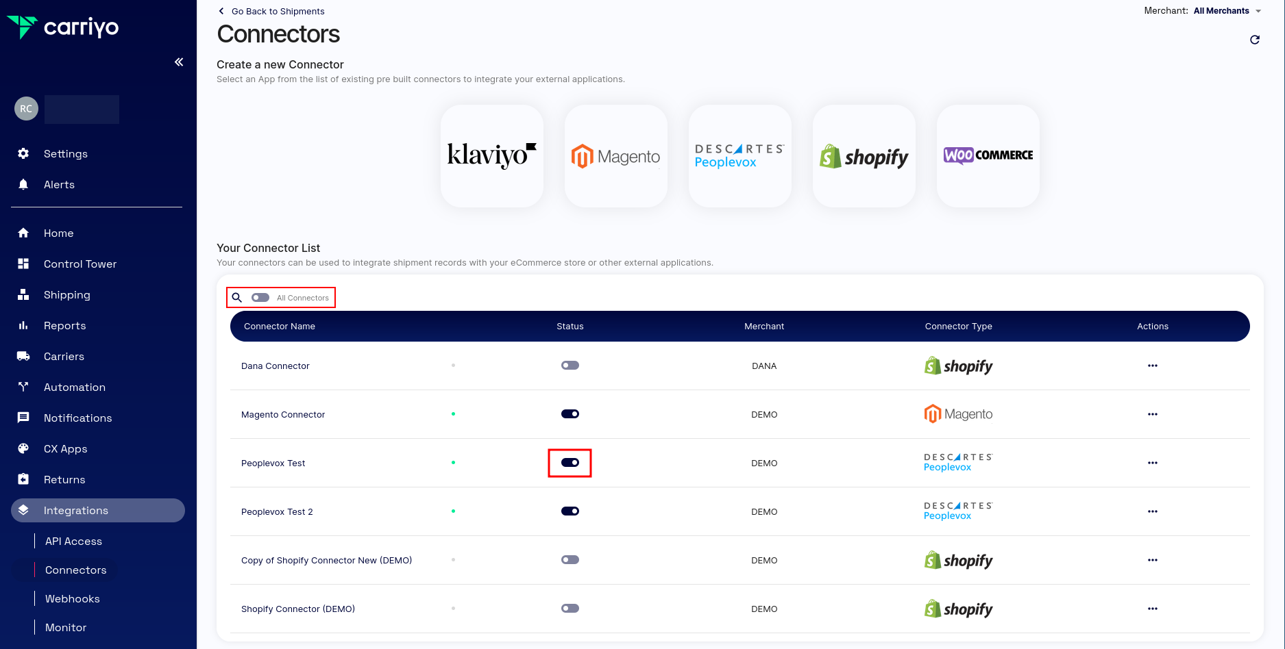Screen dimensions: 1285x649
Task: Click the DANA merchant cell
Action: (764, 366)
